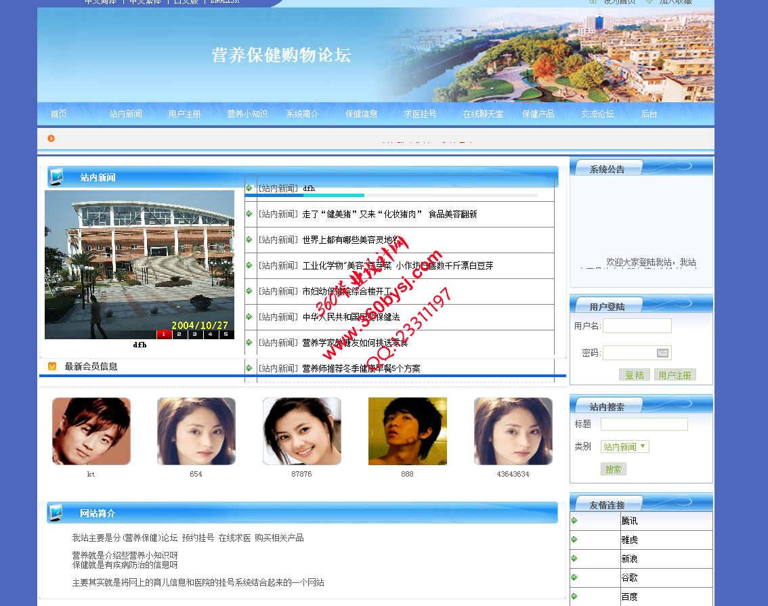Open the 后台 admin link
The width and height of the screenshot is (768, 606).
coord(649,114)
